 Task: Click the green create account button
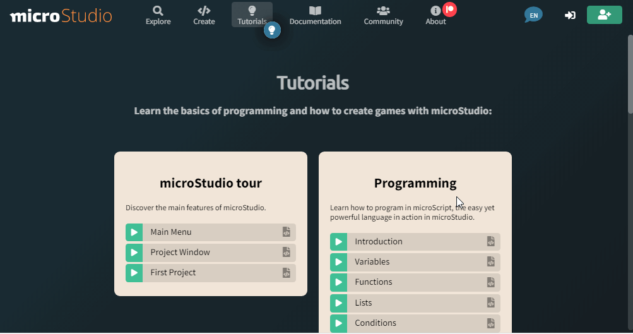pos(604,15)
